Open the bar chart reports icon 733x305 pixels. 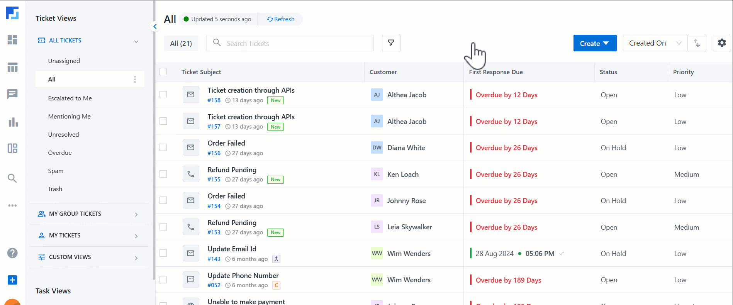click(12, 122)
